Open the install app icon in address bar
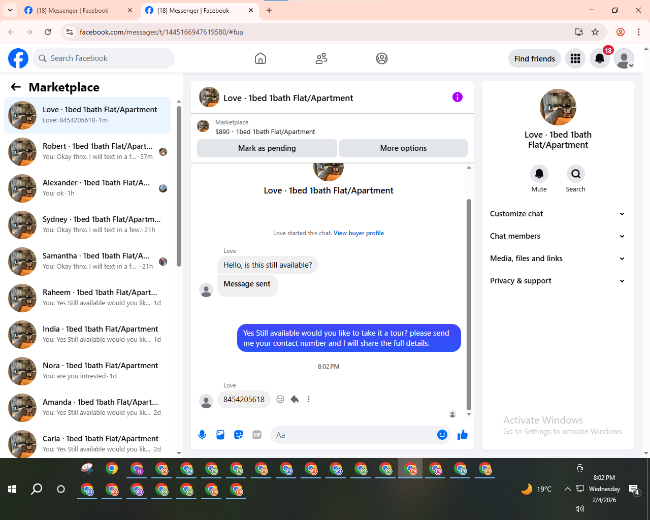This screenshot has width=650, height=520. point(579,32)
